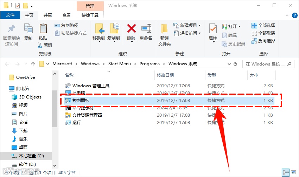Select Local Disk (C:) in navigation pane
Viewport: 299px width, 177px height.
coord(27,156)
